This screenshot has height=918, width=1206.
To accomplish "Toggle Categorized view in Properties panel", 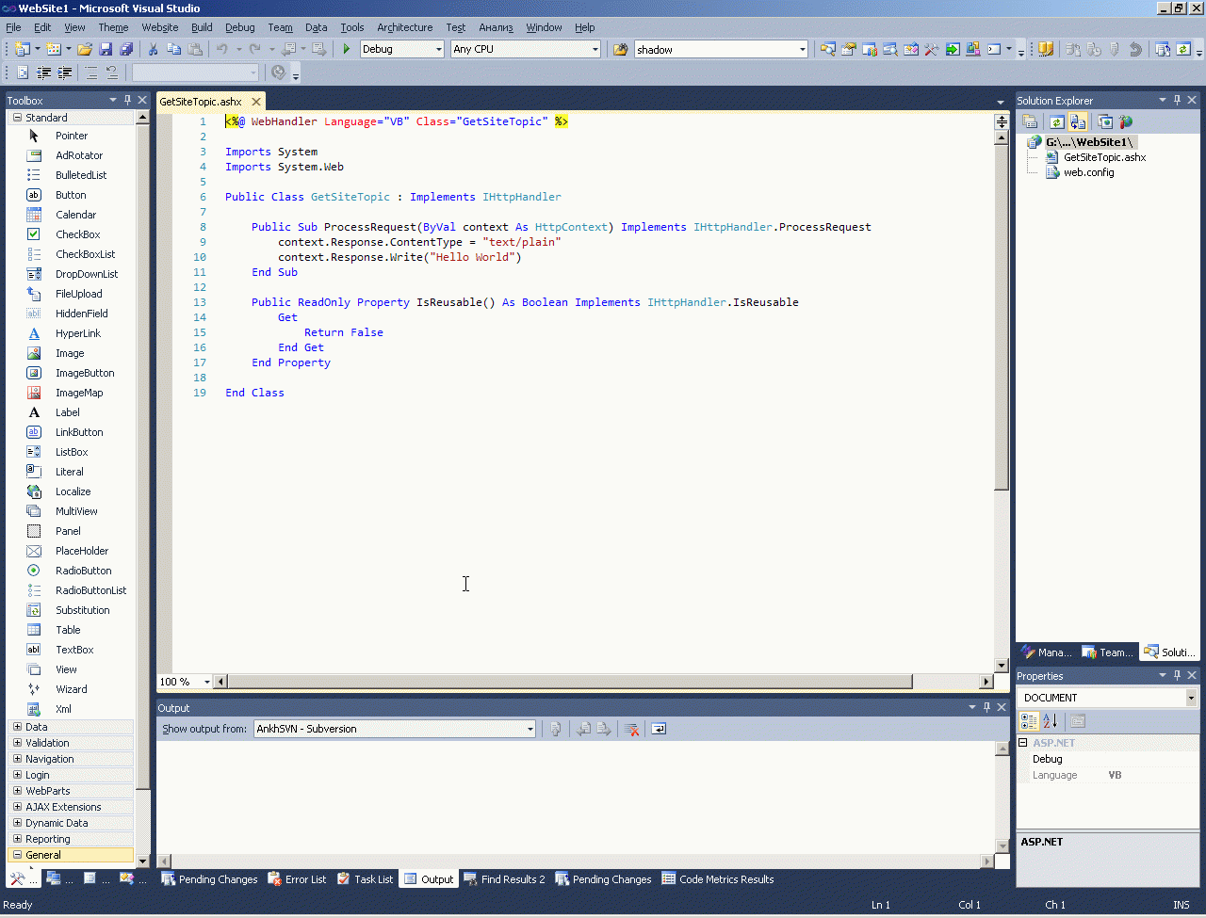I will (x=1029, y=721).
